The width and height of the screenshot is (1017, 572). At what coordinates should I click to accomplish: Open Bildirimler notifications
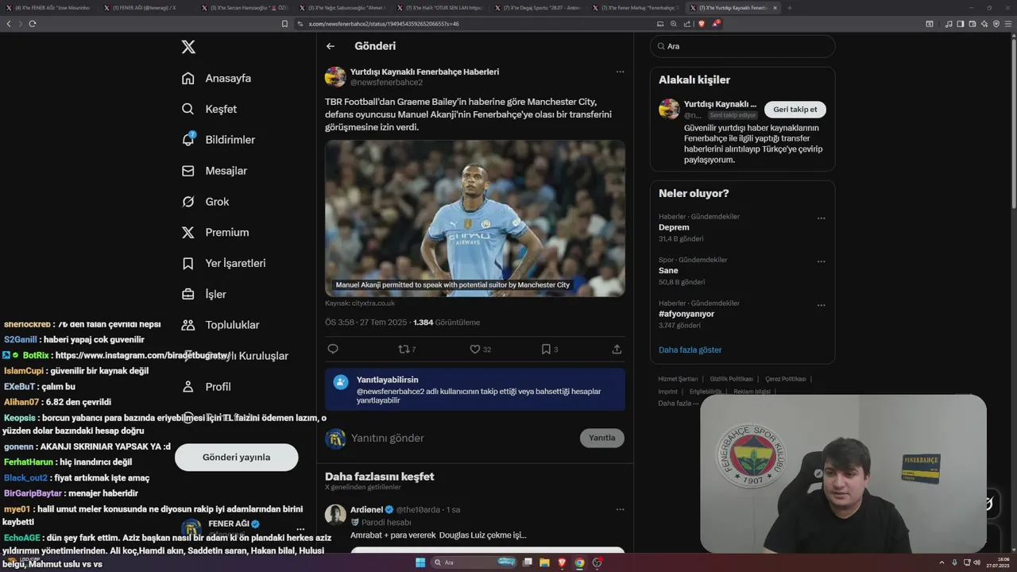click(218, 140)
